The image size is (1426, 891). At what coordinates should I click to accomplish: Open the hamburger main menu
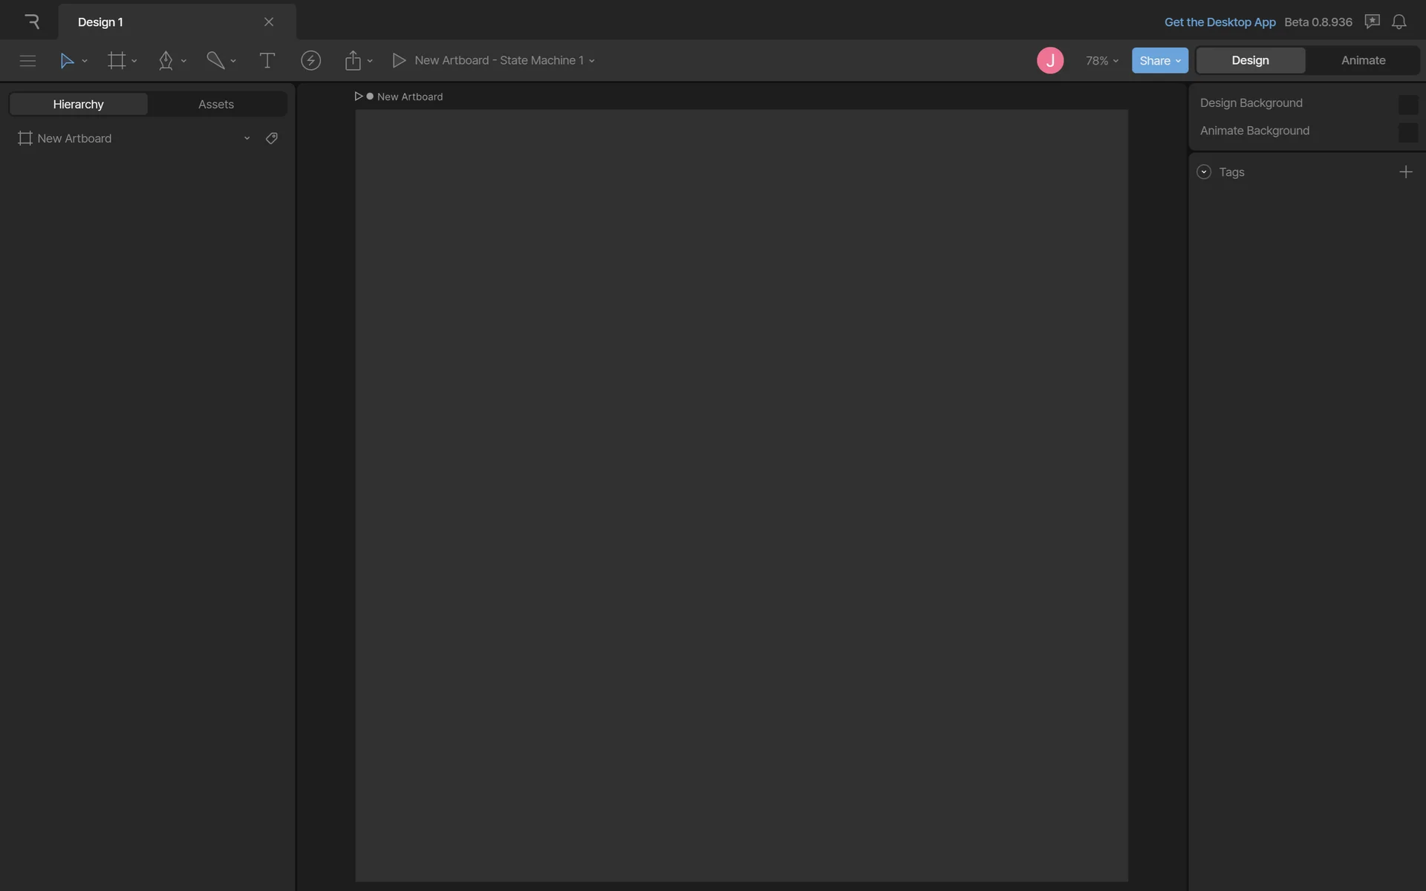click(x=27, y=61)
